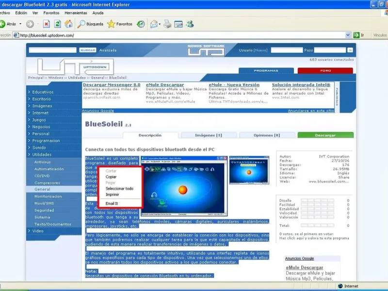This screenshot has height=291, width=388.
Task: Open the Herramientas menu
Action: point(76,13)
